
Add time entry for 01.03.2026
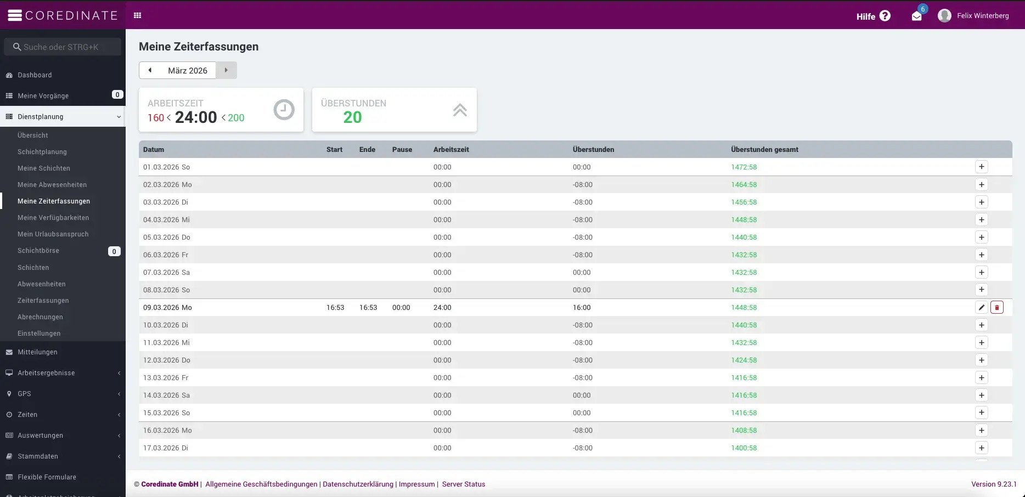point(981,167)
